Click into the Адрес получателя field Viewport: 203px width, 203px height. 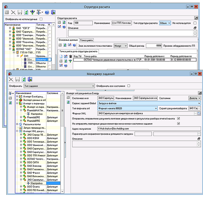click(149, 129)
